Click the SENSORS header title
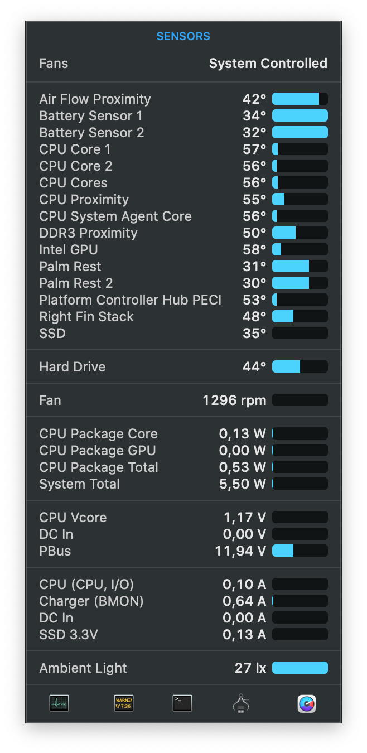The height and width of the screenshot is (753, 367). point(183,37)
